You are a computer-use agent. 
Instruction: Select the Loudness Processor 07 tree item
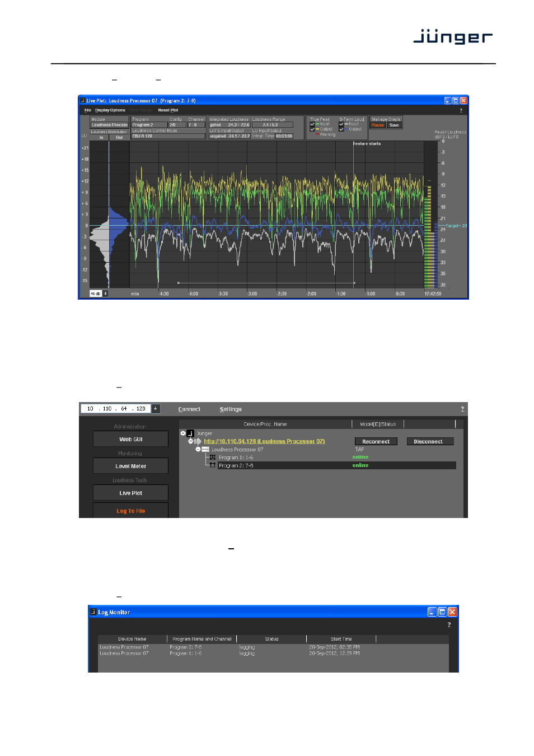[237, 449]
